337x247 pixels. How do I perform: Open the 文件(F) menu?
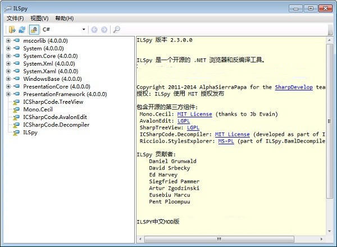15,19
